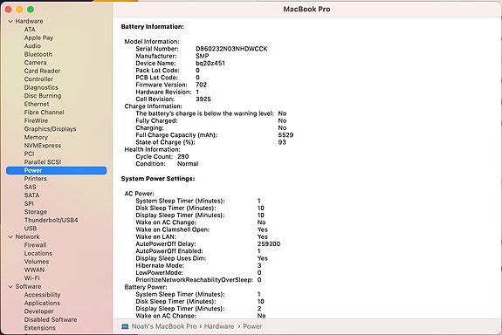Click Firmware Version value 702
This screenshot has width=502, height=335.
pyautogui.click(x=201, y=85)
